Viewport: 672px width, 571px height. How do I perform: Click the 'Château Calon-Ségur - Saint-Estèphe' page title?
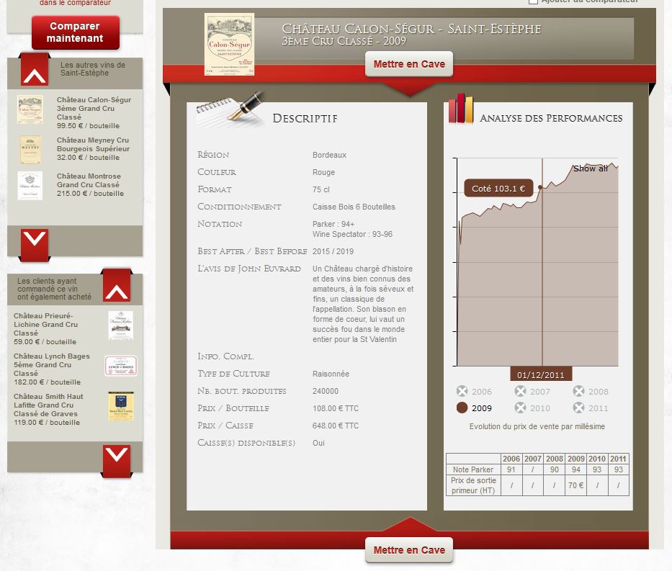click(411, 29)
